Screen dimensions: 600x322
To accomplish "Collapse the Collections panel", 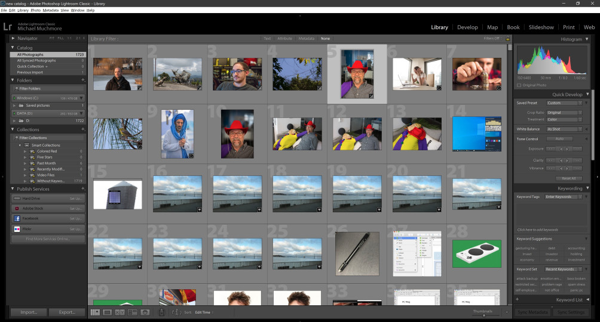I will [x=13, y=129].
